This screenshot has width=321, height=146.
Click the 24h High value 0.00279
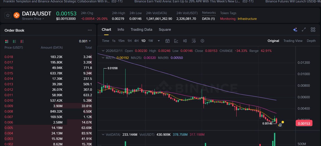118,19
